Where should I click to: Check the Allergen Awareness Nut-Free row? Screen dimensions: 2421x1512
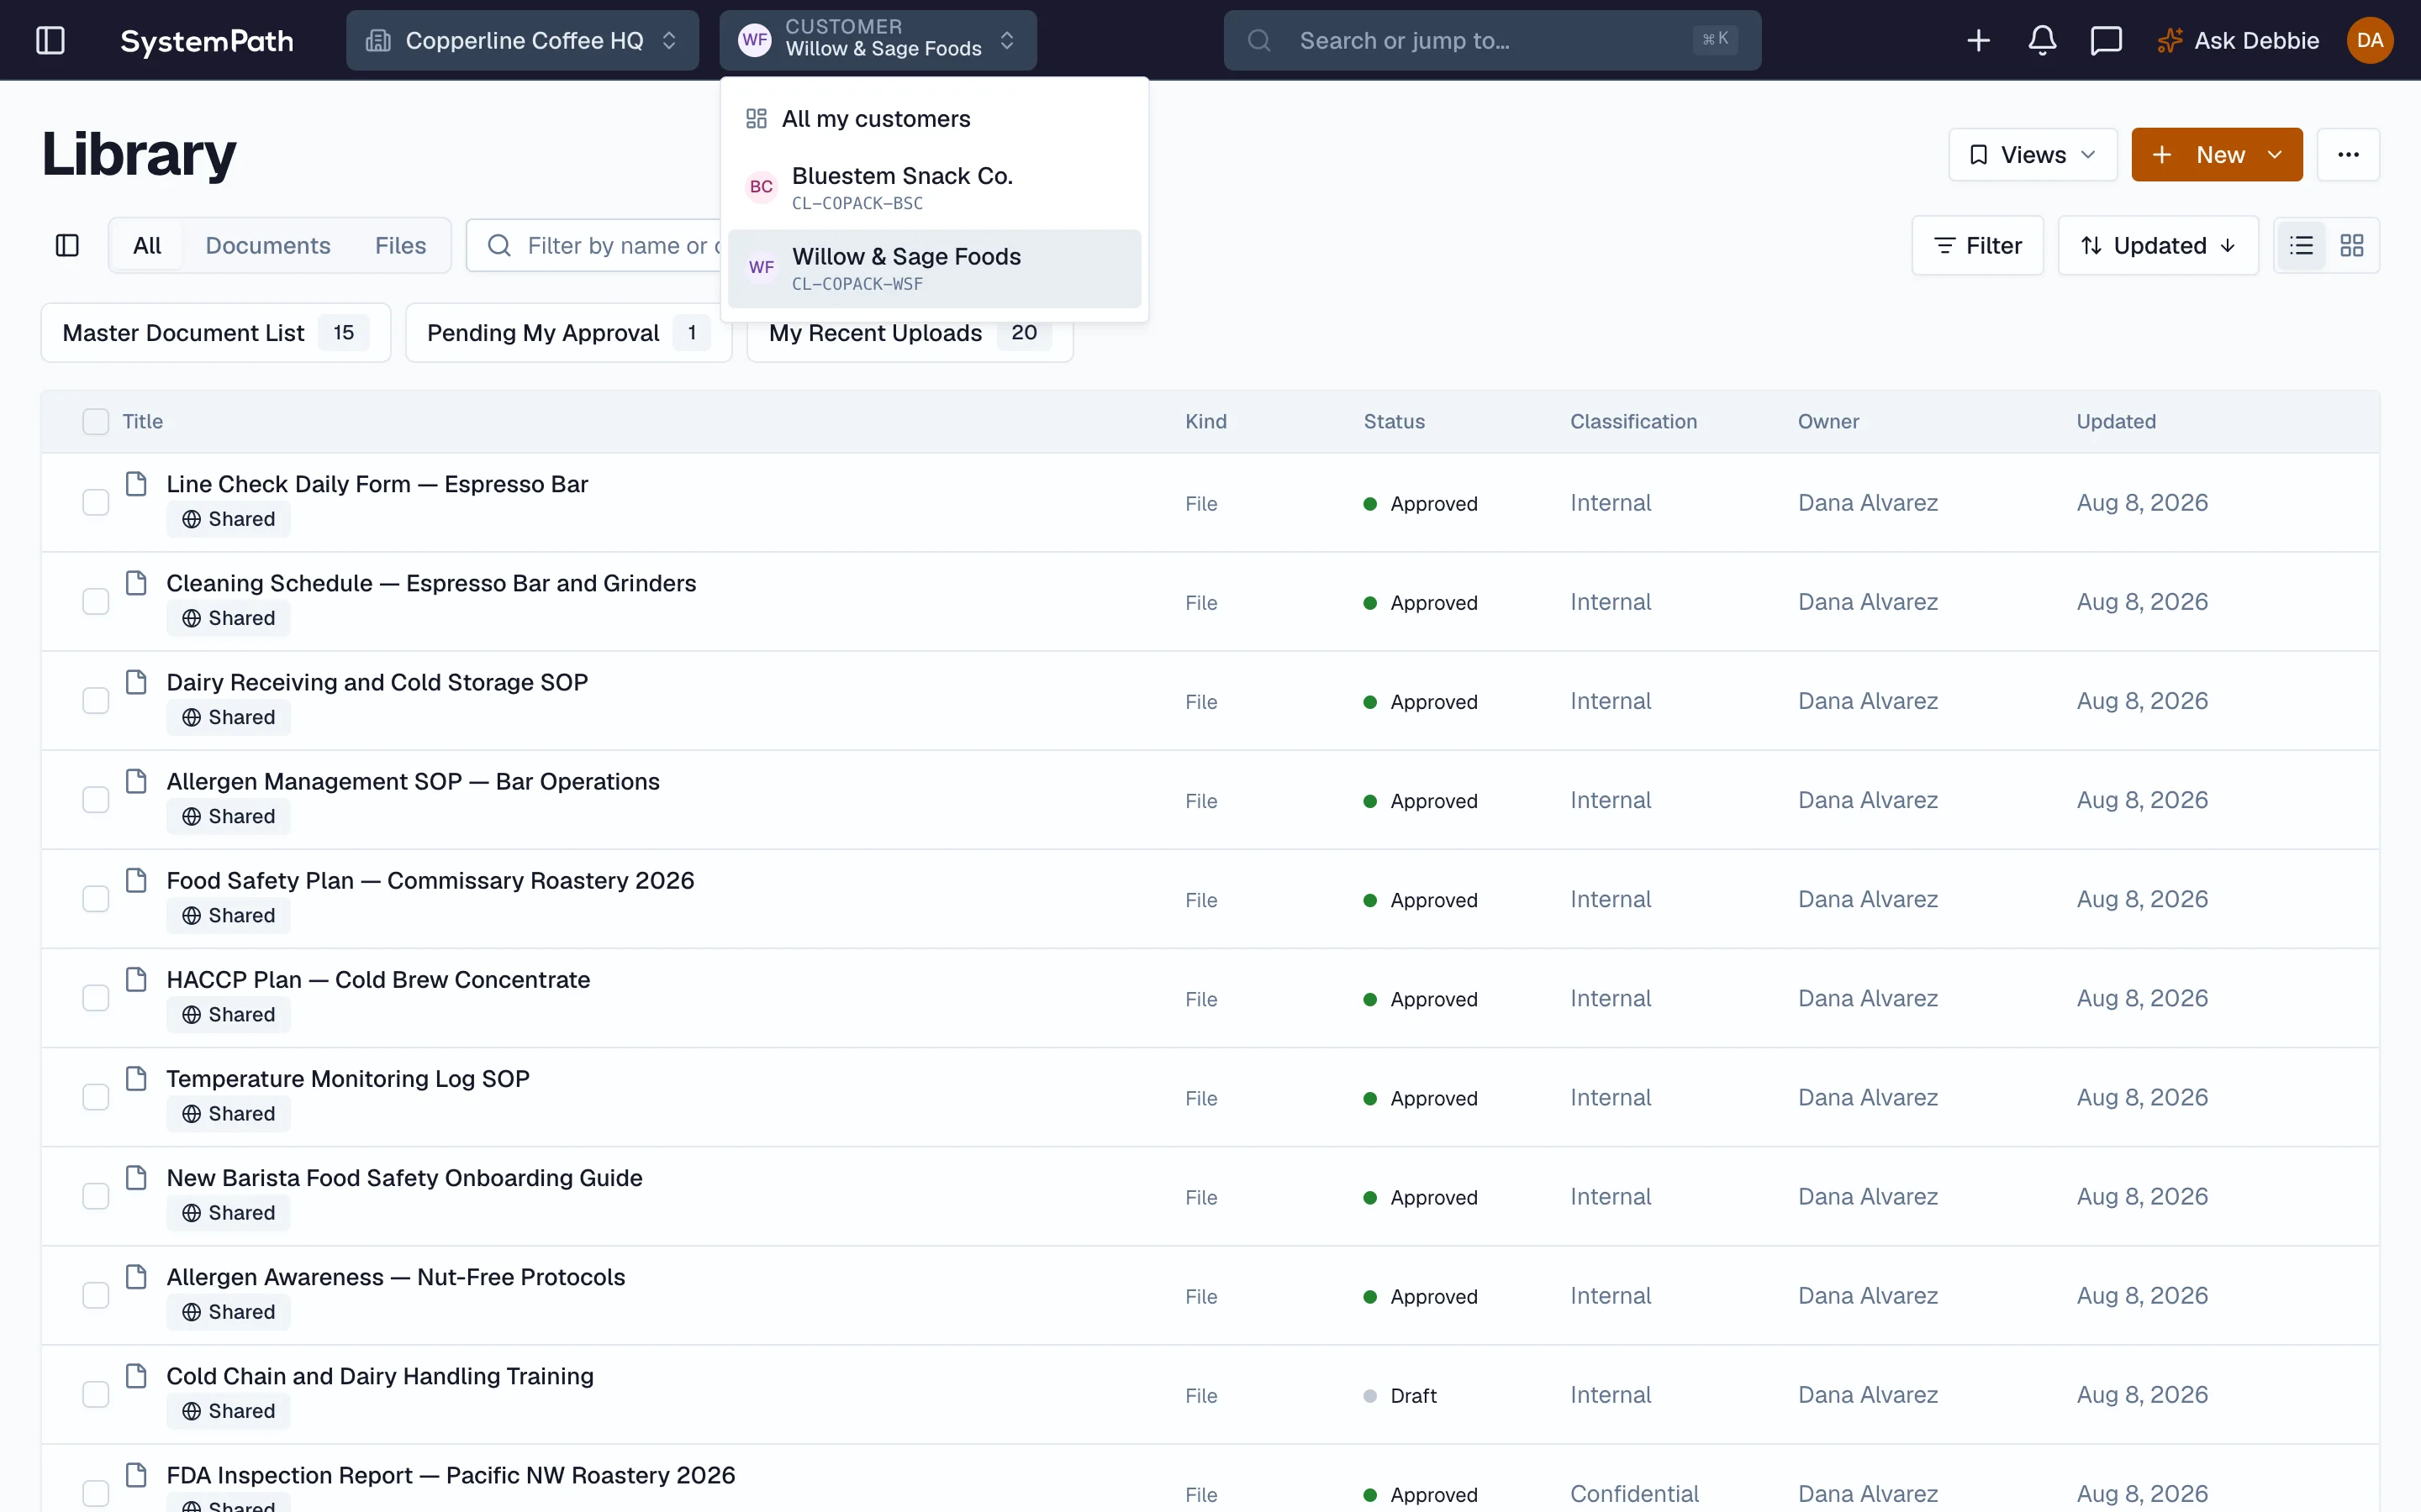pos(96,1295)
